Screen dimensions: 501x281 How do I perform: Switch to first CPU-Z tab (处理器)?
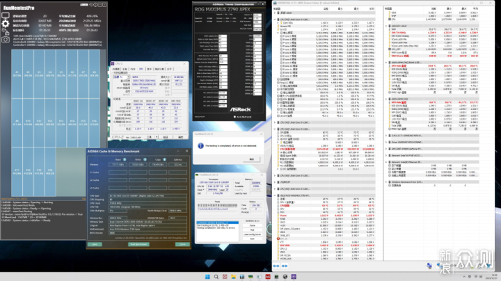116,69
